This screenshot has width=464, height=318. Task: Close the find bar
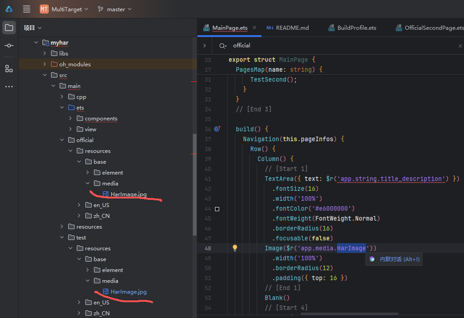460,46
